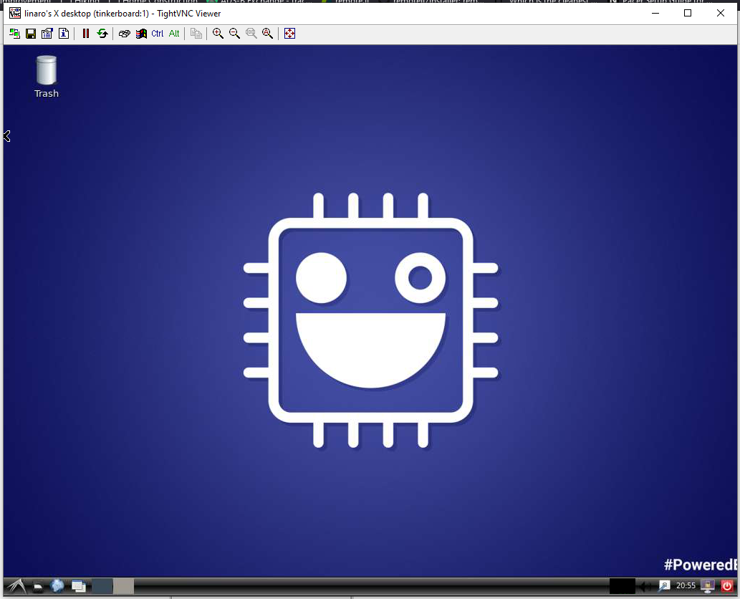Click the network connection tray icon
The width and height of the screenshot is (740, 599).
click(665, 586)
